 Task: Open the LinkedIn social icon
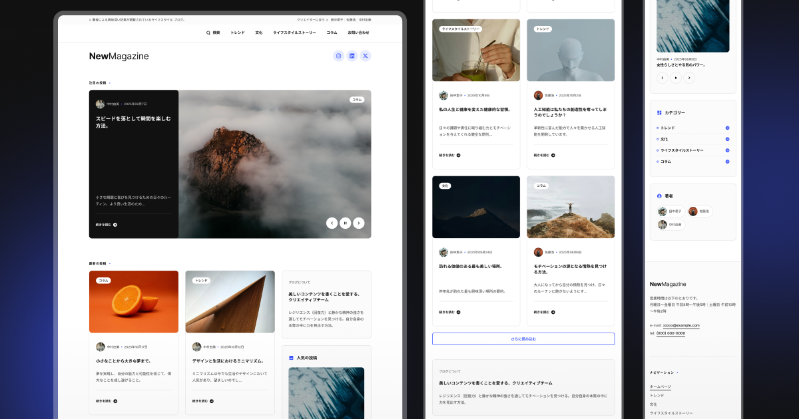tap(352, 56)
